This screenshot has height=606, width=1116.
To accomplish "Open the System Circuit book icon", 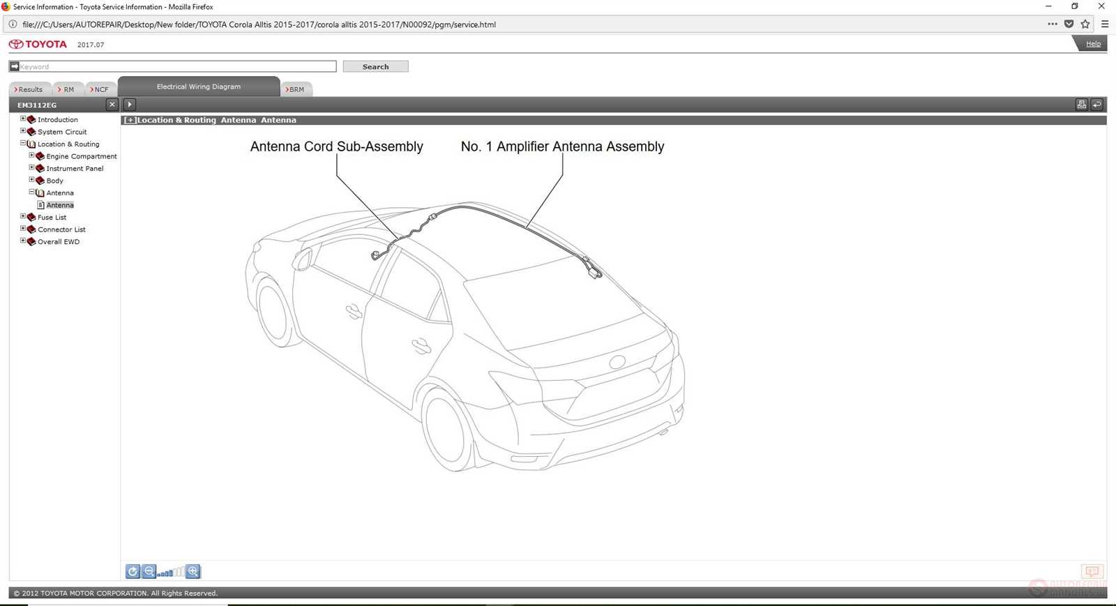I will (31, 132).
